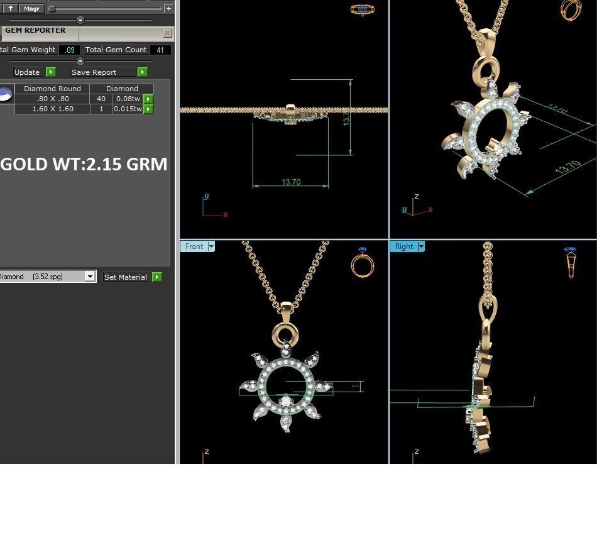Collapse panel using the upper circular arrow
This screenshot has width=597, height=545.
(x=80, y=20)
